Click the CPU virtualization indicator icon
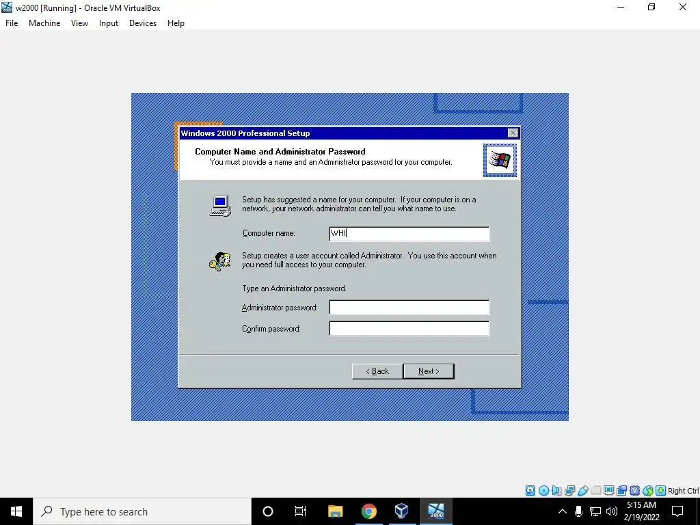Image resolution: width=700 pixels, height=525 pixels. (x=635, y=491)
